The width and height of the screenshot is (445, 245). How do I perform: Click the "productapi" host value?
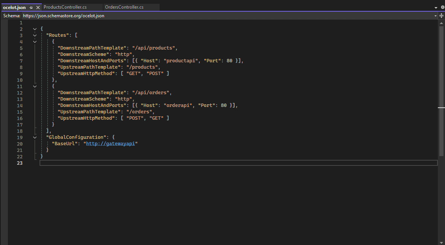181,61
